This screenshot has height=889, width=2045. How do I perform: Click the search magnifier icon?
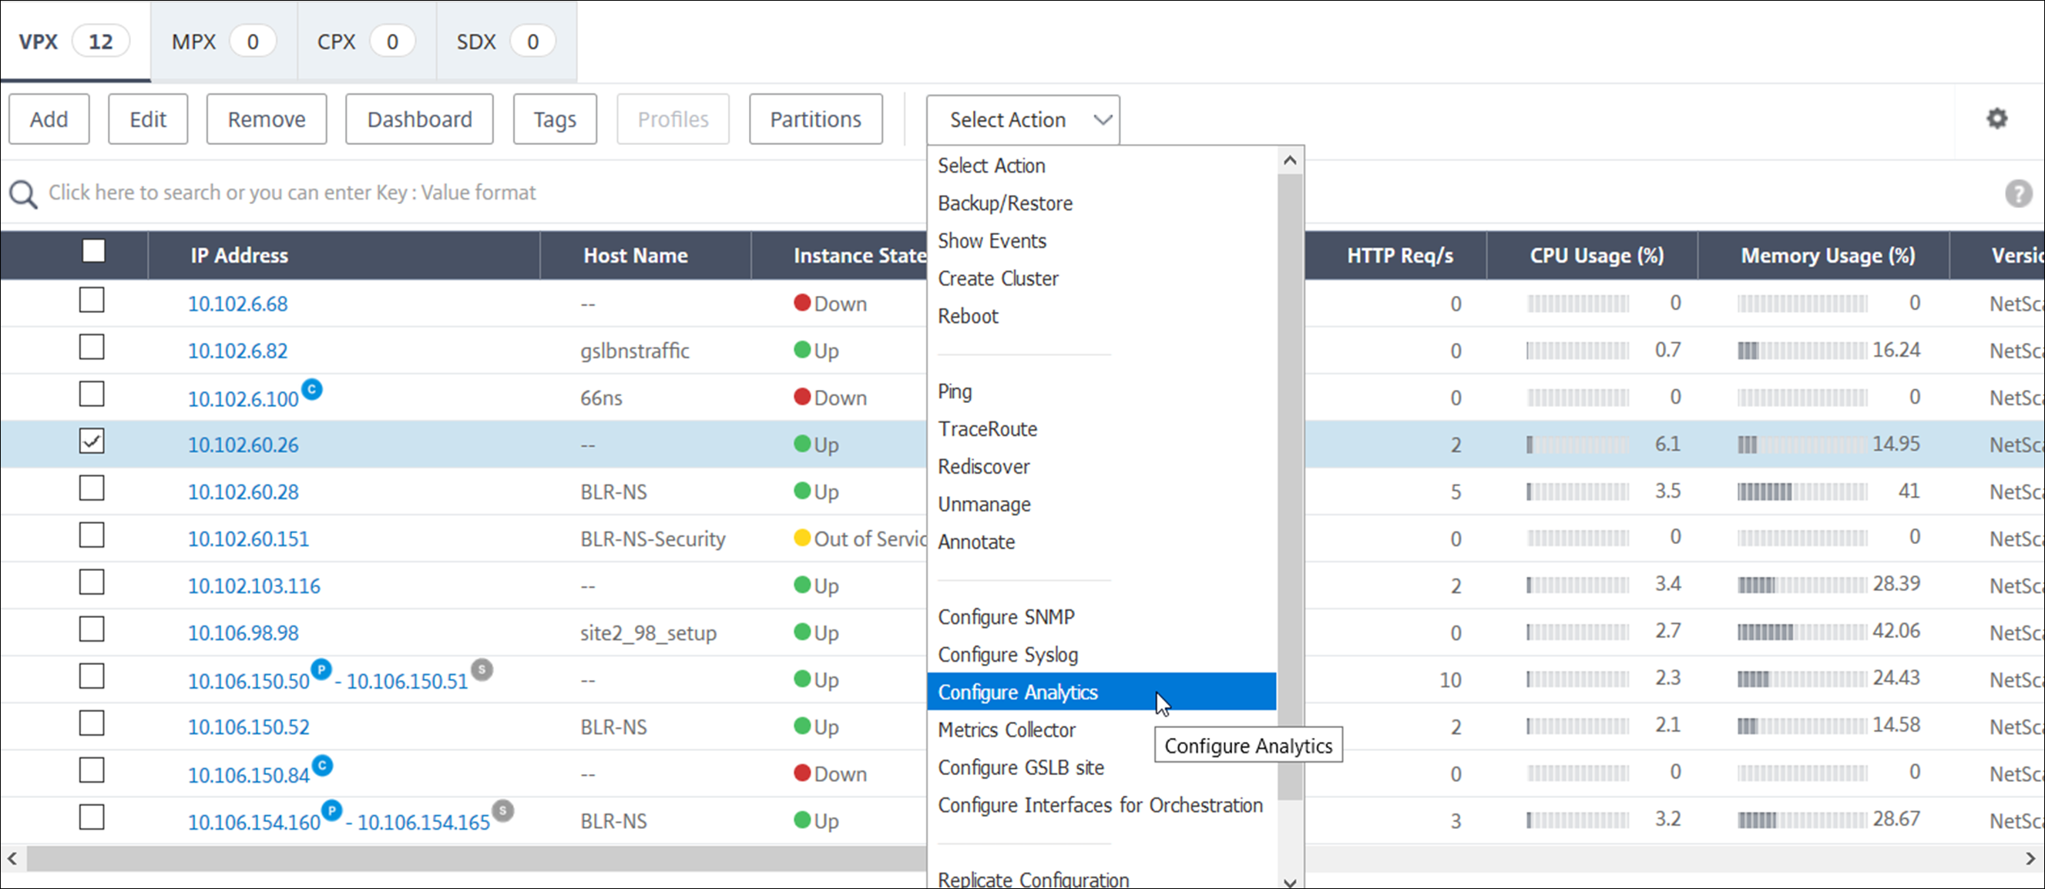coord(23,194)
